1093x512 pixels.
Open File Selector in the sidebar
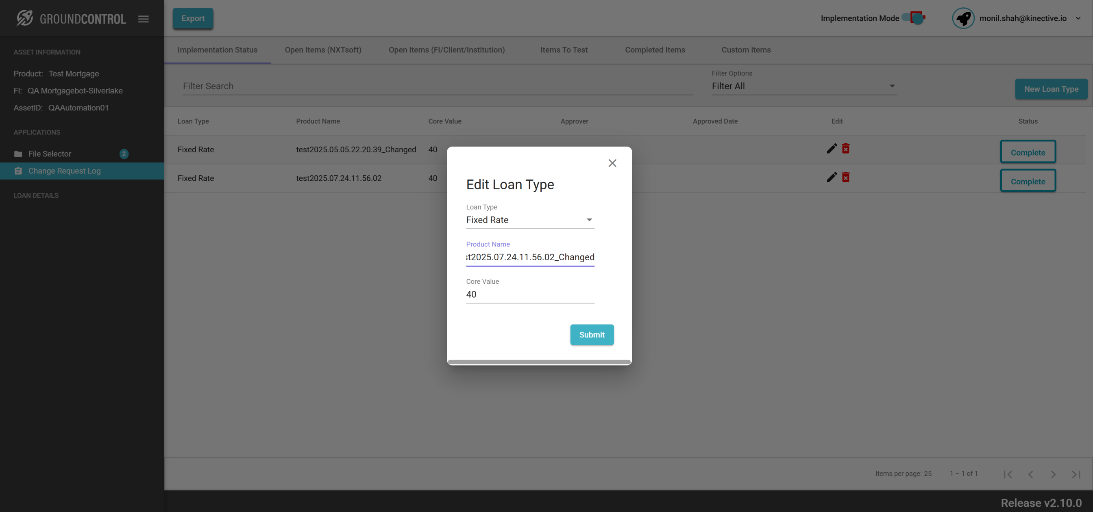[50, 154]
